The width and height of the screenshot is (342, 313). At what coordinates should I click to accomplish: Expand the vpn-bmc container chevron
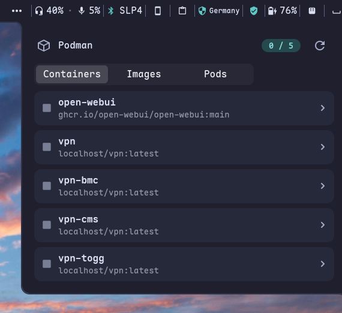pyautogui.click(x=323, y=186)
